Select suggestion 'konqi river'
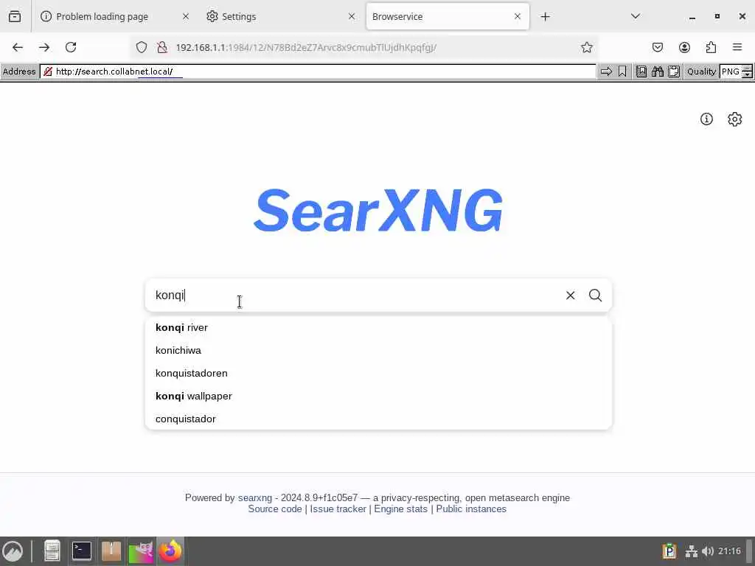 pos(378,327)
